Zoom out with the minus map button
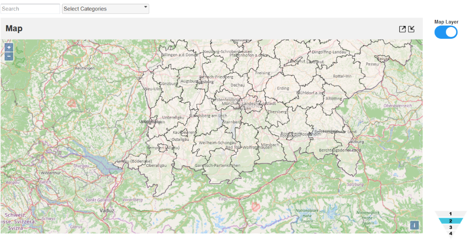 (x=9, y=56)
